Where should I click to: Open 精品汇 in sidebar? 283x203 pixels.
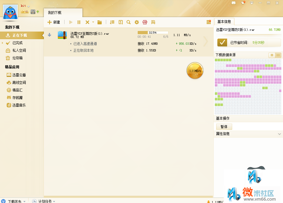point(17,90)
